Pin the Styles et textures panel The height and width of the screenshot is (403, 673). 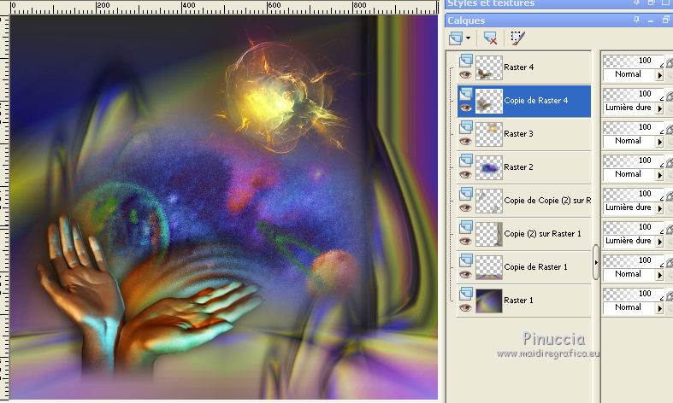coord(636,3)
